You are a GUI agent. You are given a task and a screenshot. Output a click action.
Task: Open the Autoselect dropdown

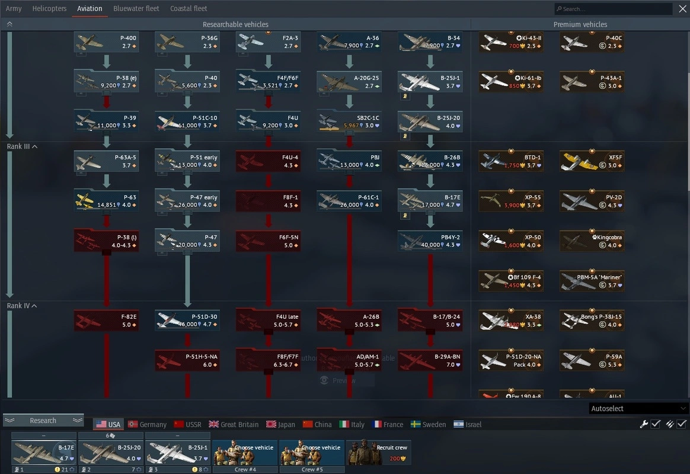coord(638,408)
